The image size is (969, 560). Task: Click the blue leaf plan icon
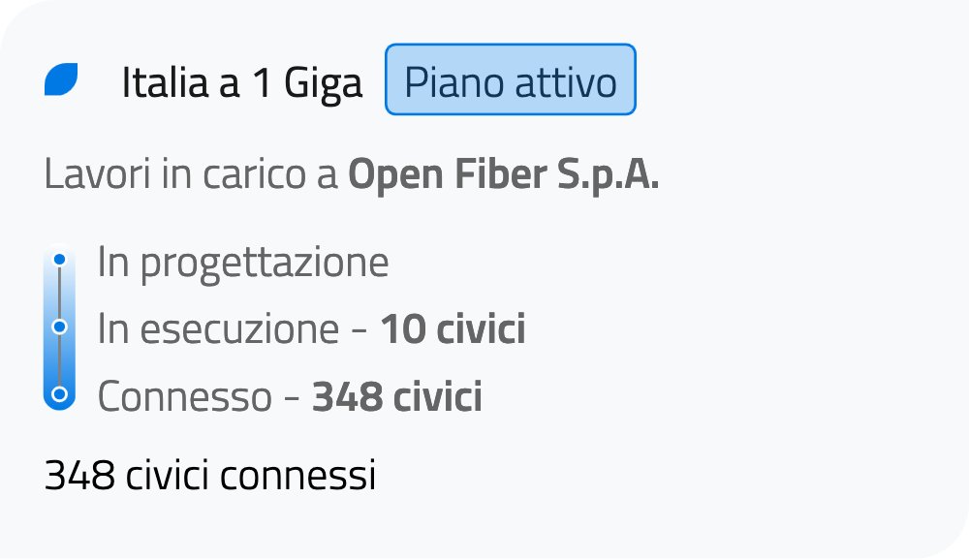(61, 79)
